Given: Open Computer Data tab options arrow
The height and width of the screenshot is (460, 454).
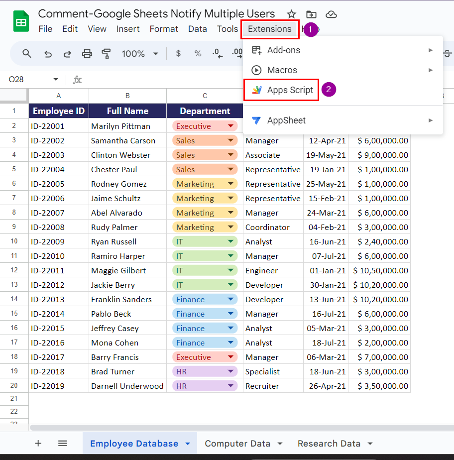Looking at the screenshot, I should [280, 444].
